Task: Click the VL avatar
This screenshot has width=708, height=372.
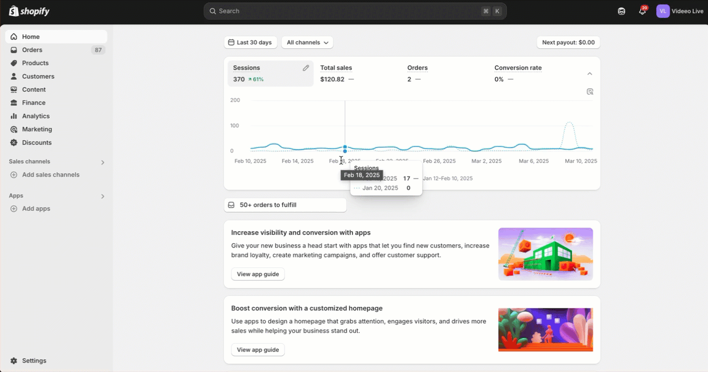Action: [663, 11]
